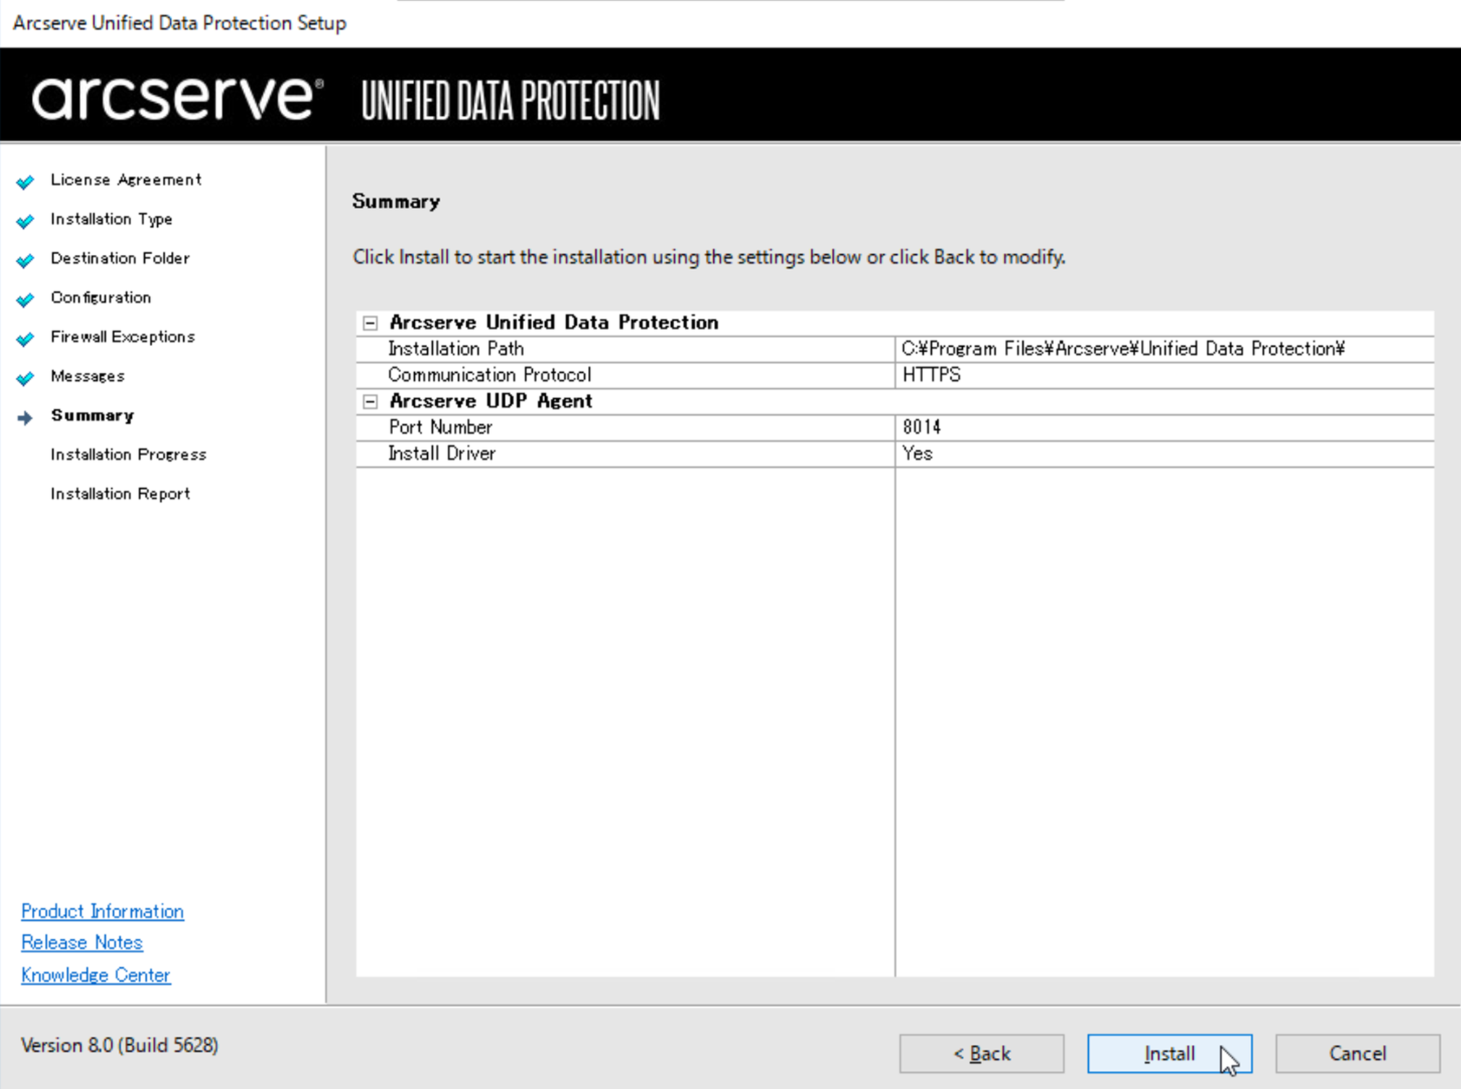Open the Product Information link
The image size is (1461, 1089).
coord(102,911)
